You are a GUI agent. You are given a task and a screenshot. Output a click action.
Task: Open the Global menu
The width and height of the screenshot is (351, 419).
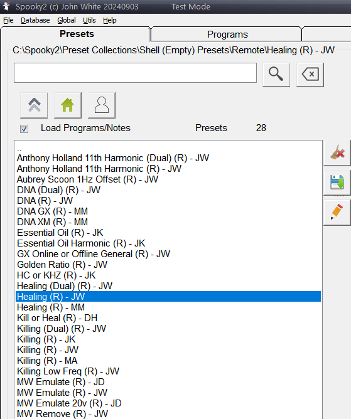tap(67, 20)
